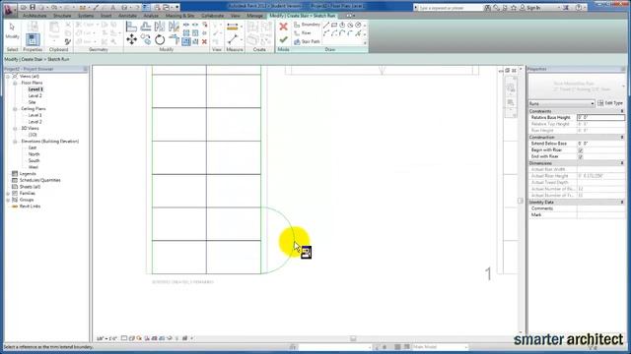Click the red Delete icon in Modify panel
This screenshot has width=631, height=354.
point(204,41)
